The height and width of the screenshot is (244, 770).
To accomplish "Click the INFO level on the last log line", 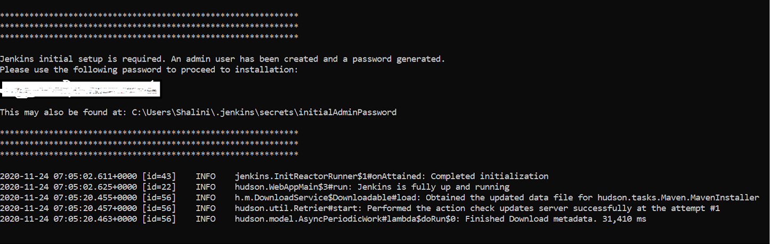I will pos(206,218).
